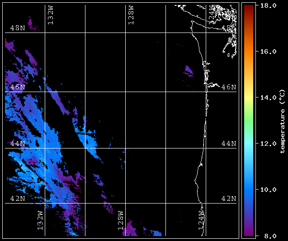
Task: Click the 48N latitude label
Action: pos(18,28)
